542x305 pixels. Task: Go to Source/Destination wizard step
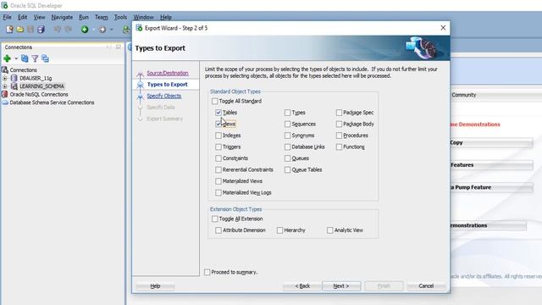[168, 73]
